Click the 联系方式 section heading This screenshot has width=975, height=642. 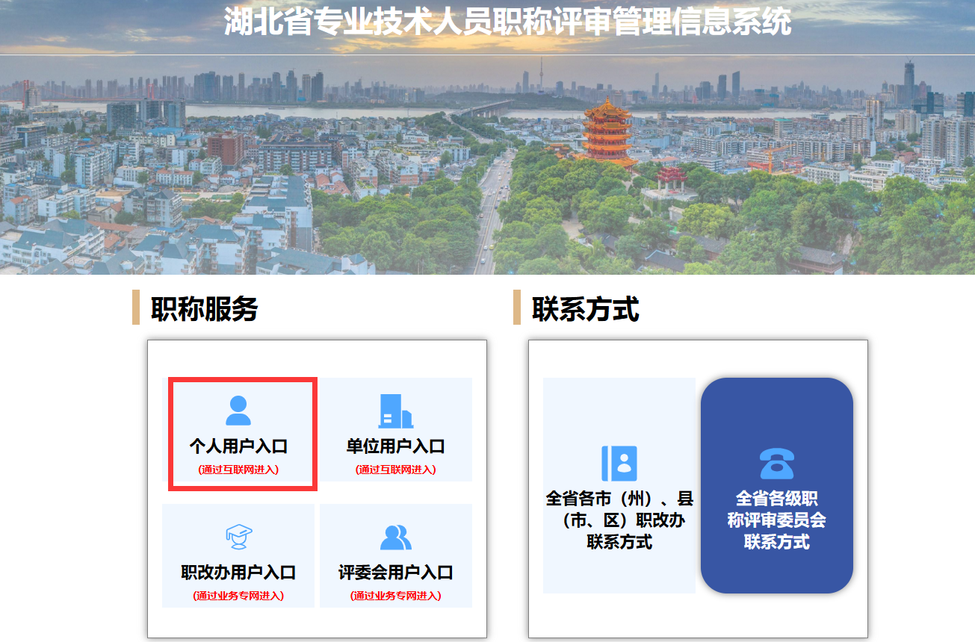(585, 308)
